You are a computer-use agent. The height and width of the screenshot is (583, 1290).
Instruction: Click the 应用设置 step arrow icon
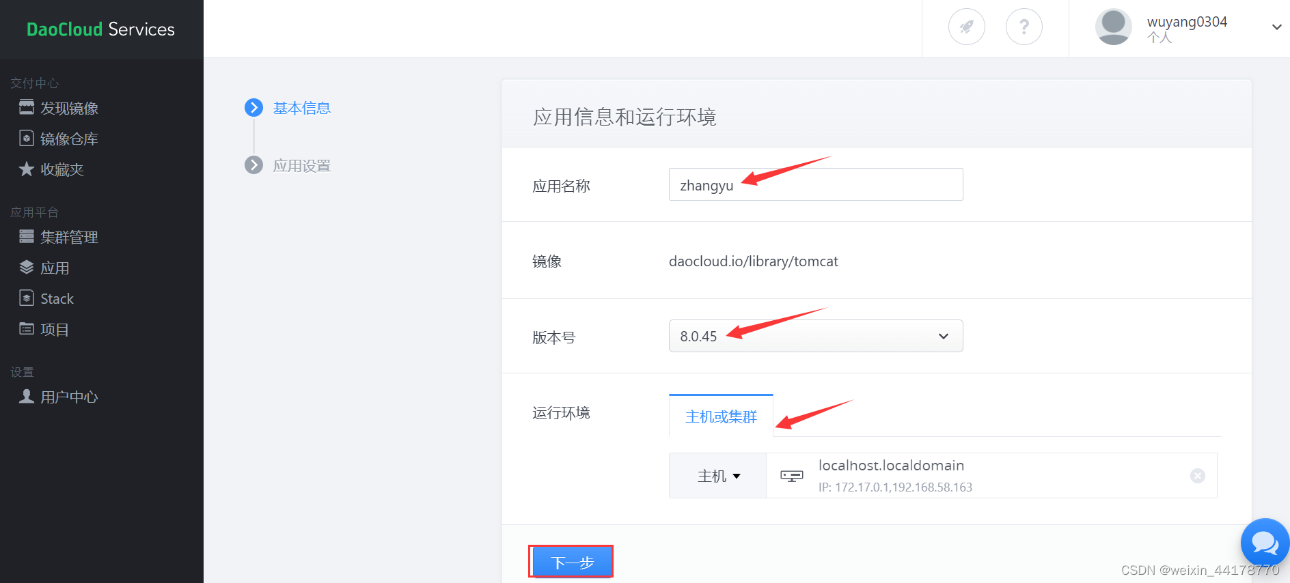click(253, 165)
